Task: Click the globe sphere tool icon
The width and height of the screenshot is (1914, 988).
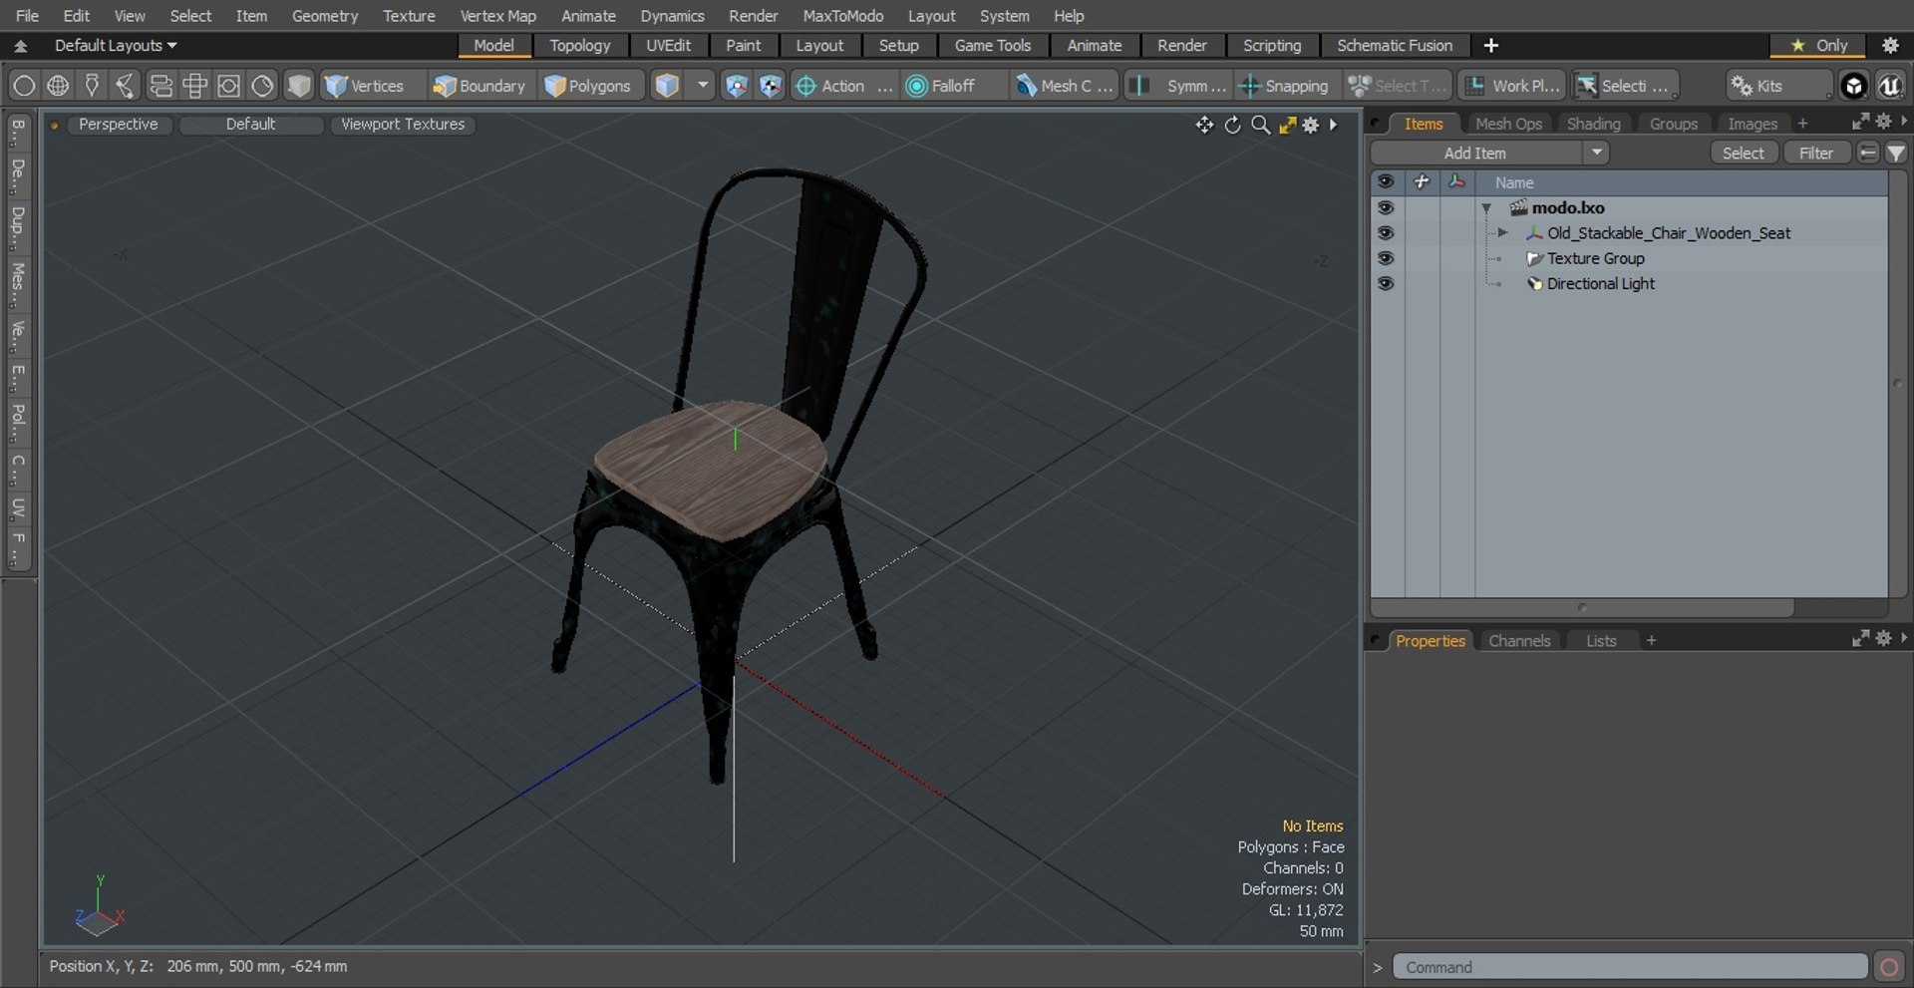Action: 58,86
